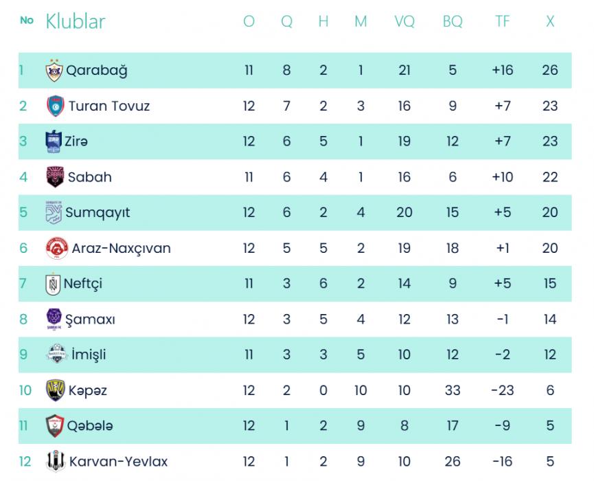This screenshot has height=481, width=594.
Task: Select the Araz-Naxçıvan team name
Action: [121, 248]
